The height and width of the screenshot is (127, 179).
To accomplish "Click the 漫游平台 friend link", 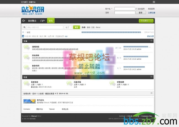I will coord(39,109).
